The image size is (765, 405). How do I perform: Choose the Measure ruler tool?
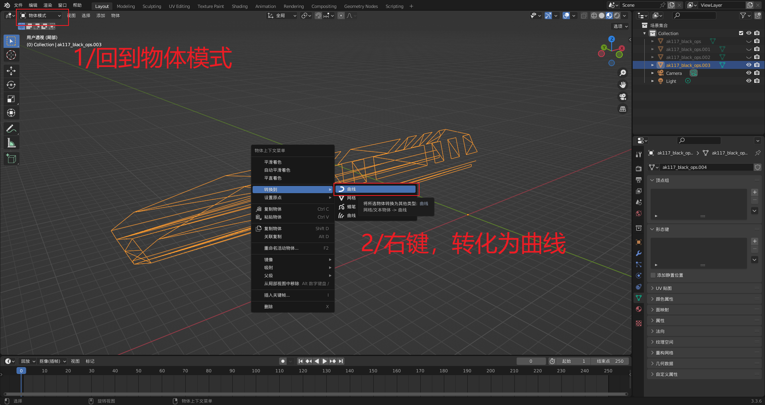pyautogui.click(x=11, y=143)
